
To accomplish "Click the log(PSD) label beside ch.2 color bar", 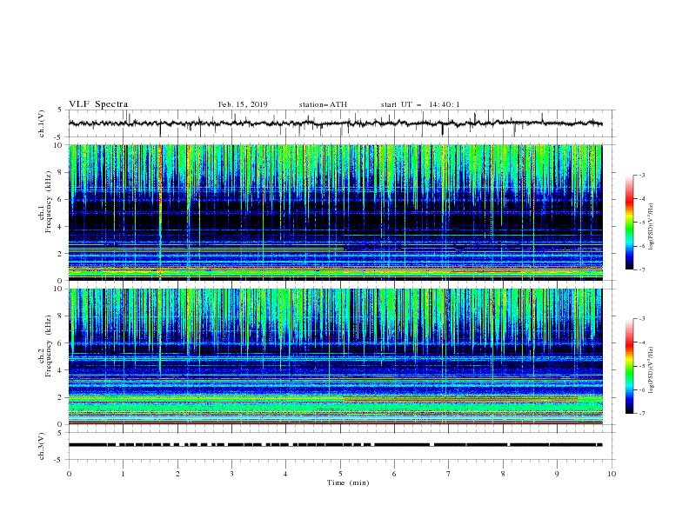I will tap(652, 370).
